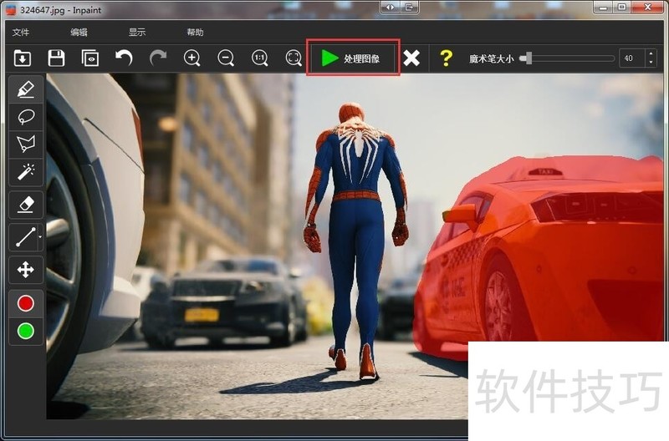Choose the magic wand tool

click(x=25, y=171)
